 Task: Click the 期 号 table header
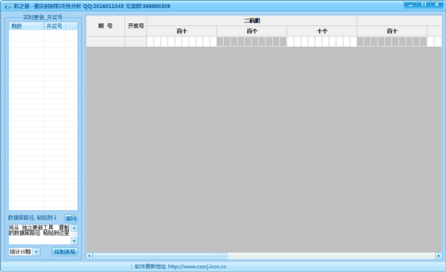coord(106,26)
